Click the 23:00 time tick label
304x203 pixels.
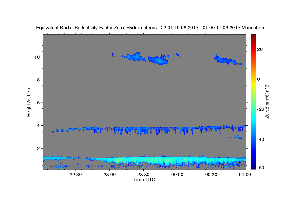coord(110,175)
